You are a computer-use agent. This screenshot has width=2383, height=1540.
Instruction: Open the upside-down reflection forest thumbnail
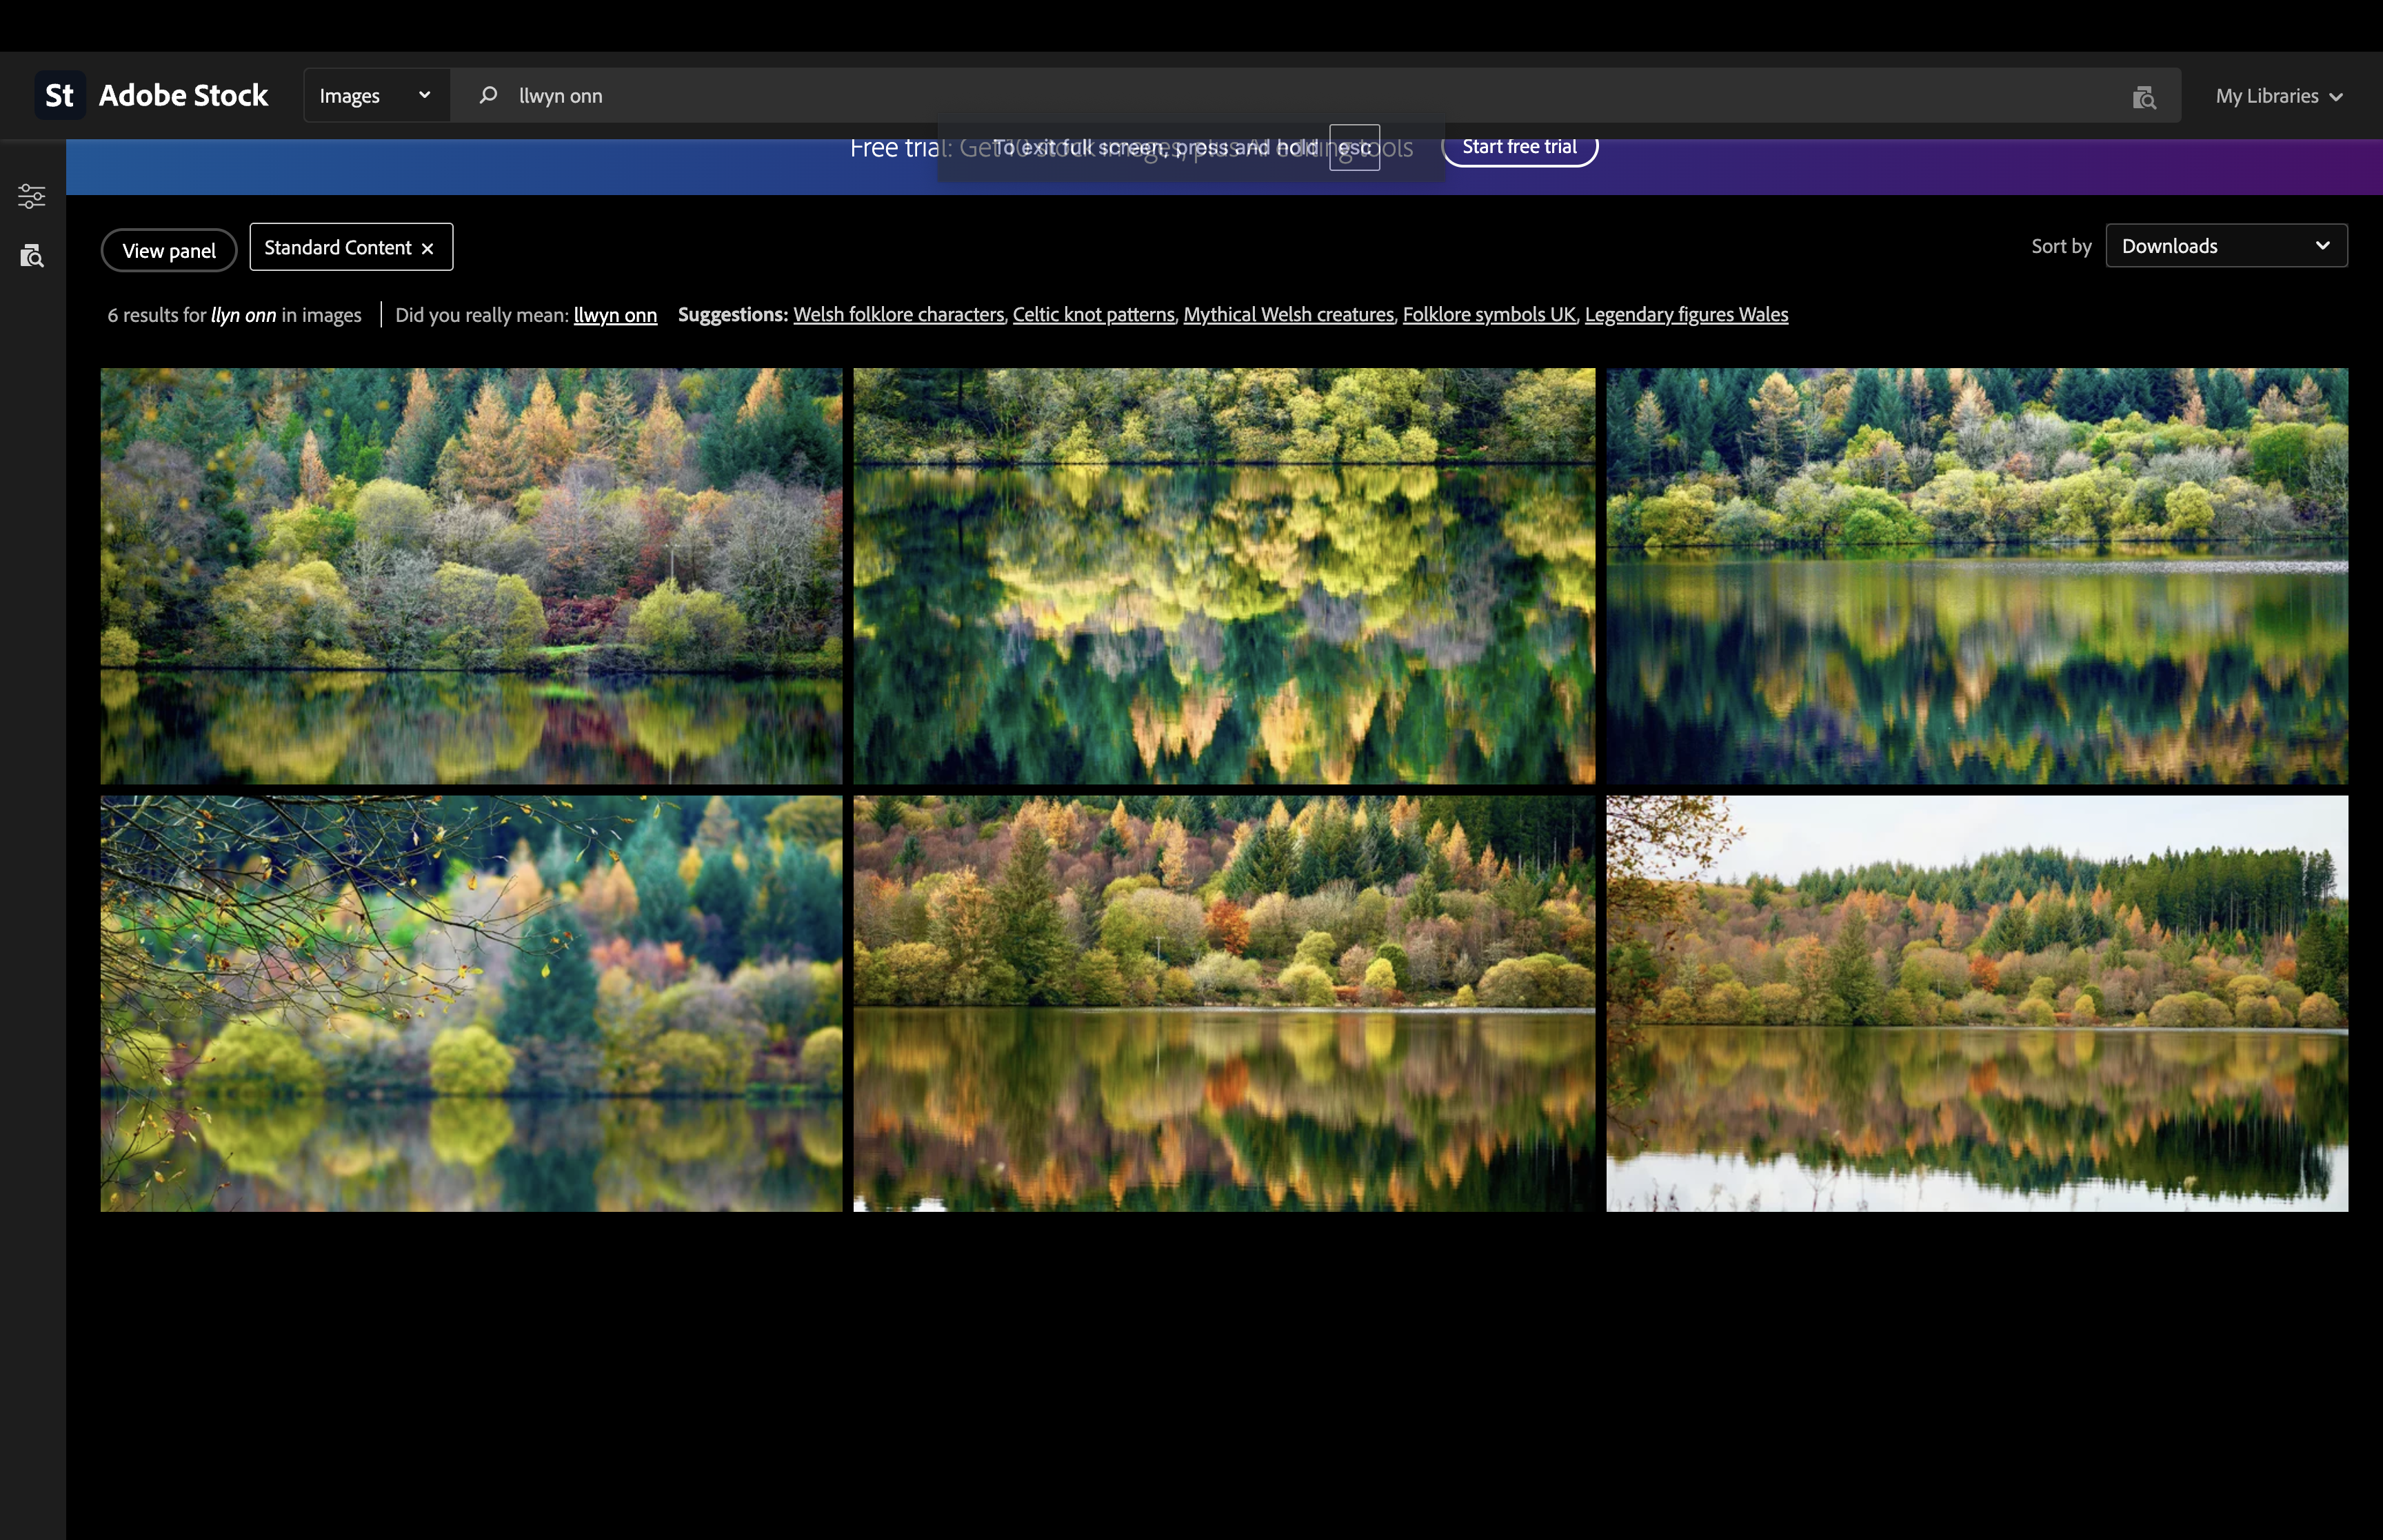(x=1224, y=576)
